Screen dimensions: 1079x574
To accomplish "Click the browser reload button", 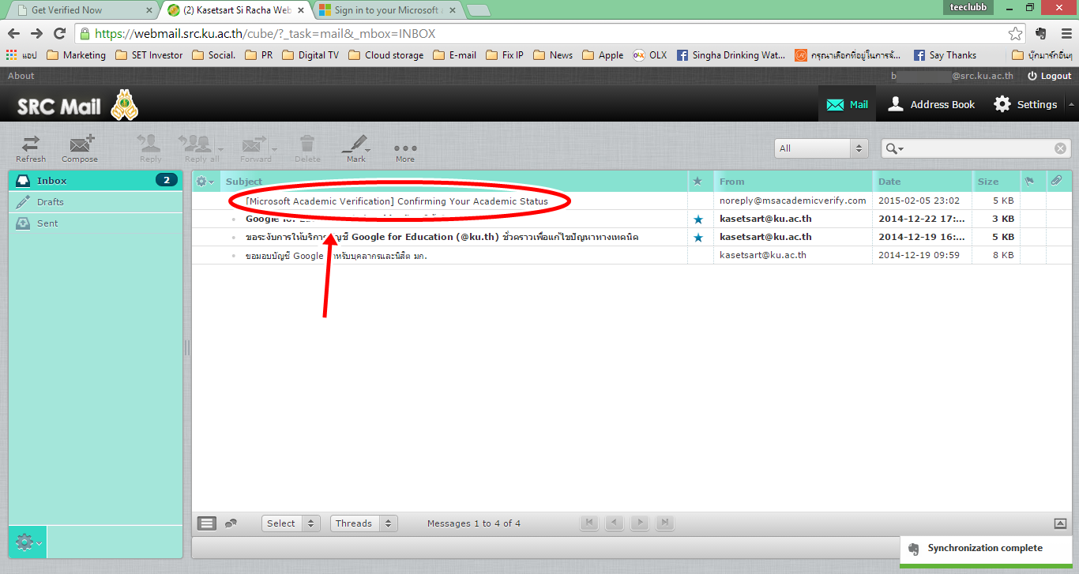I will coord(59,34).
